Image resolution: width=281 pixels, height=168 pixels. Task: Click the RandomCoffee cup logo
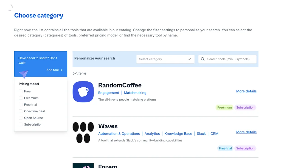pyautogui.click(x=83, y=92)
